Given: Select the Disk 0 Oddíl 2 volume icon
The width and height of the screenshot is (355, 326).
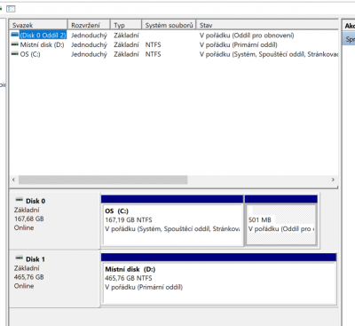Looking at the screenshot, I should [14, 35].
